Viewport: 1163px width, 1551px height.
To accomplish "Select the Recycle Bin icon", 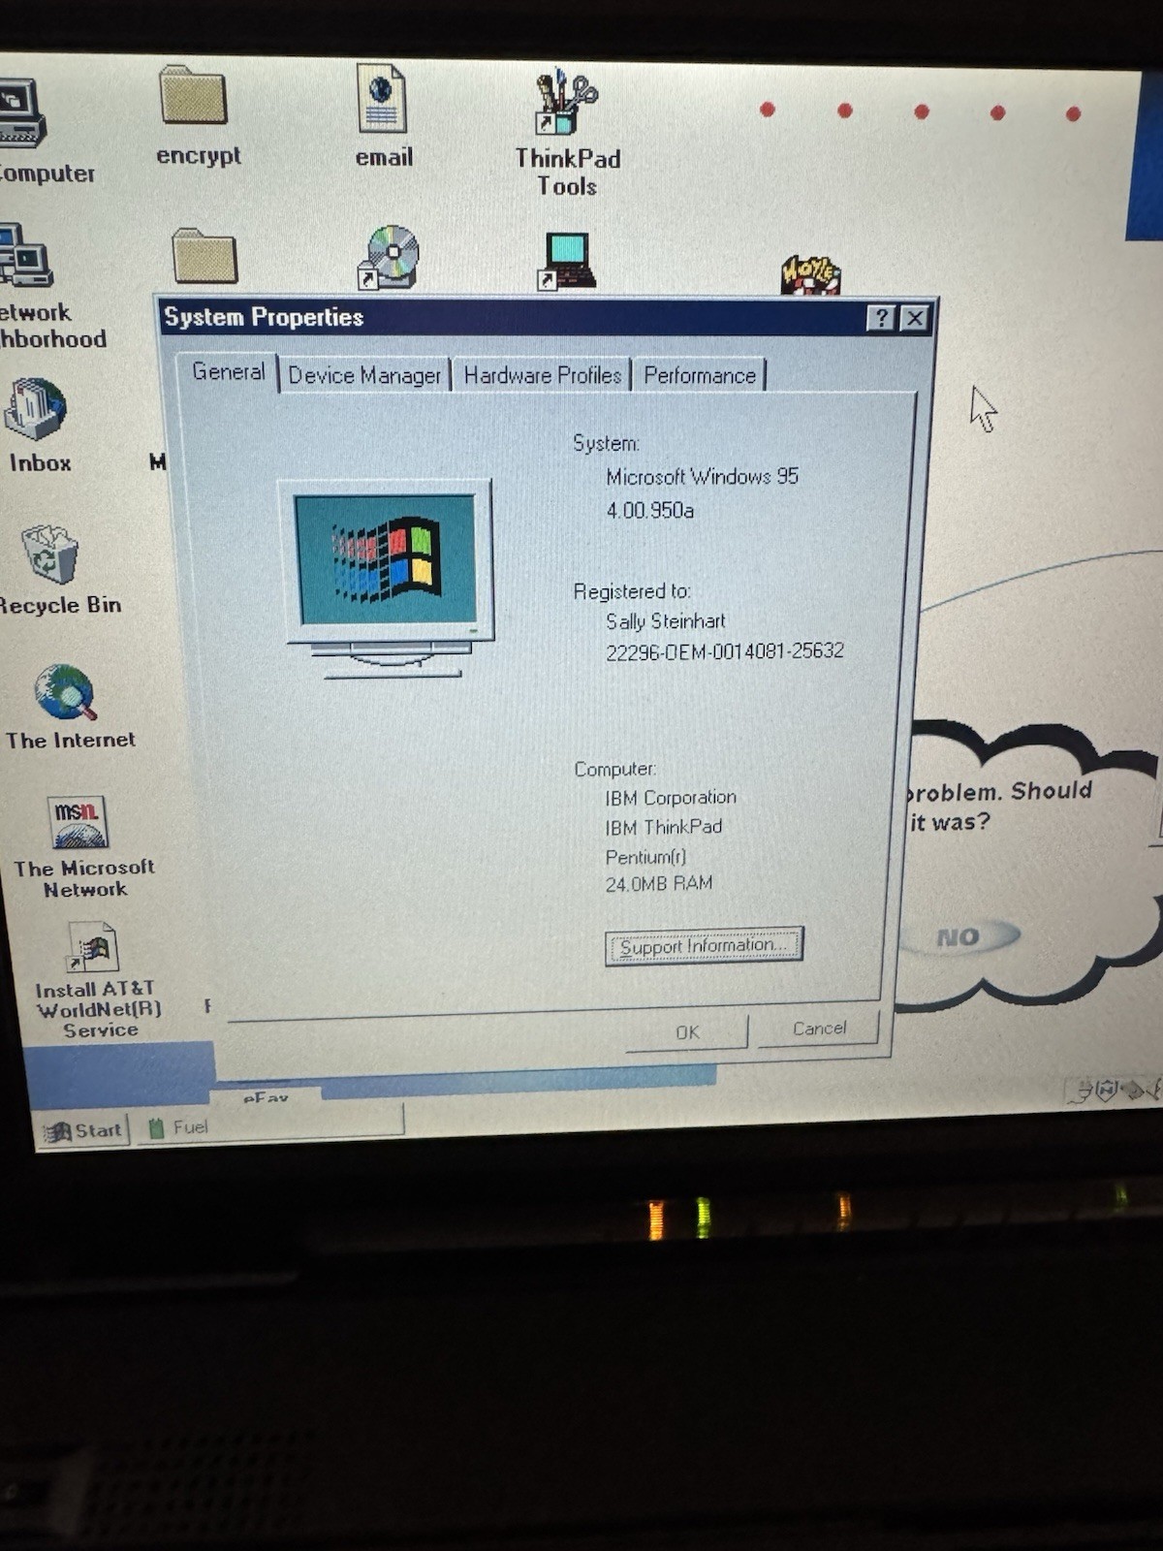I will coord(49,554).
